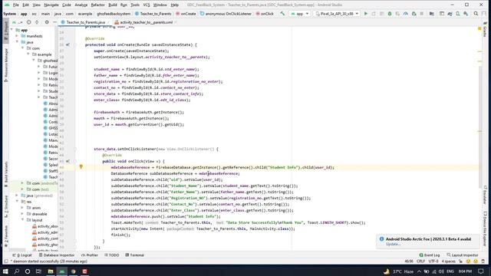Click CRLF line separator in status bar
The image size is (491, 276).
(420, 261)
